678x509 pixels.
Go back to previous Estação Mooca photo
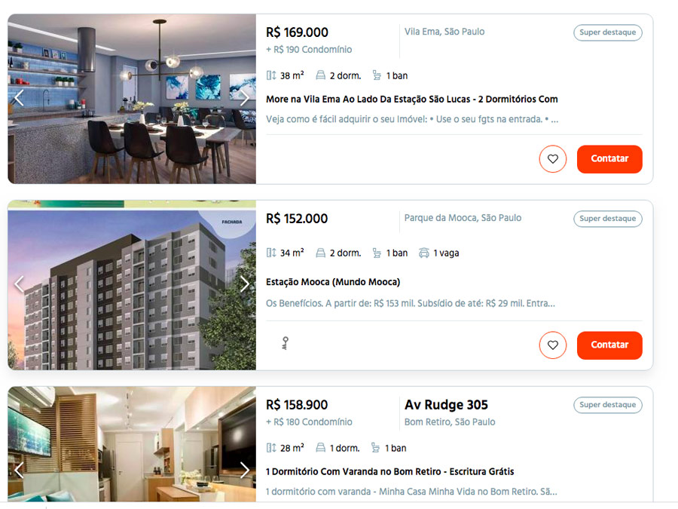pyautogui.click(x=19, y=284)
